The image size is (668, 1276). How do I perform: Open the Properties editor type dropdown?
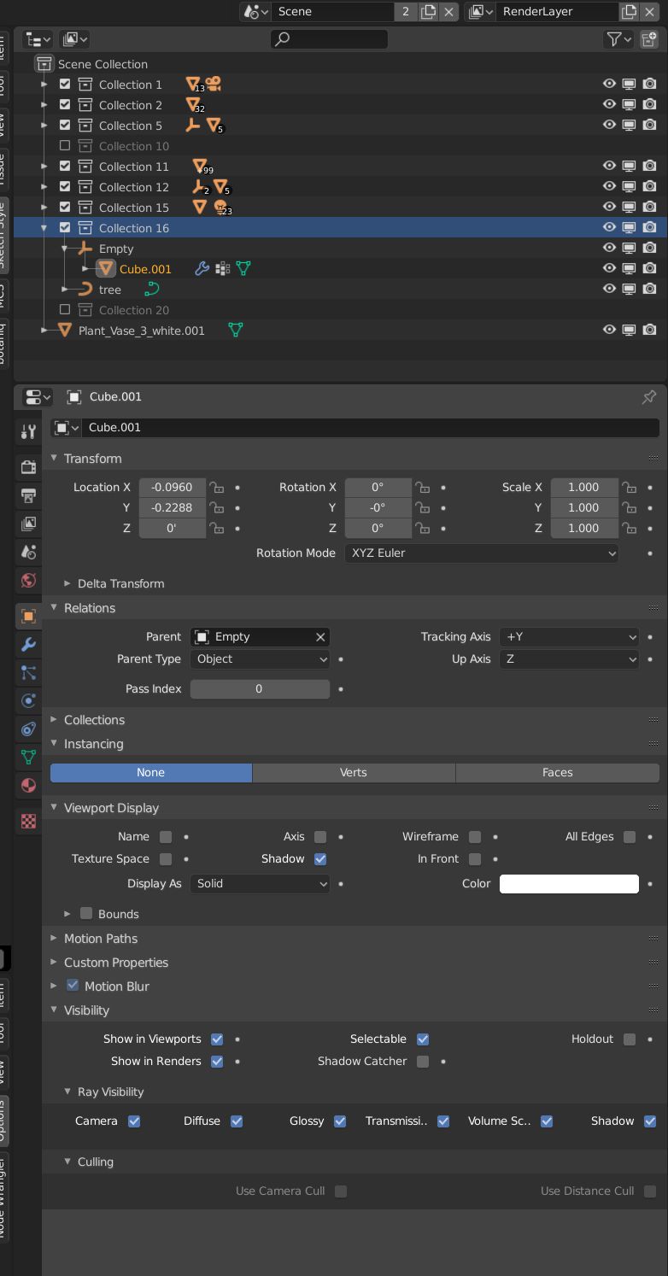point(38,397)
